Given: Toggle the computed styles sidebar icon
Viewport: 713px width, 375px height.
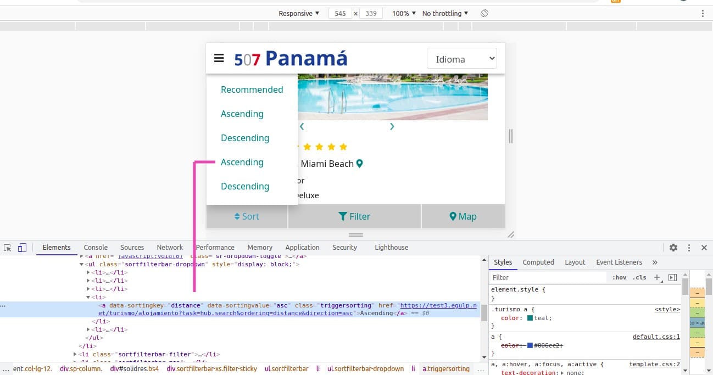Looking at the screenshot, I should (x=672, y=278).
